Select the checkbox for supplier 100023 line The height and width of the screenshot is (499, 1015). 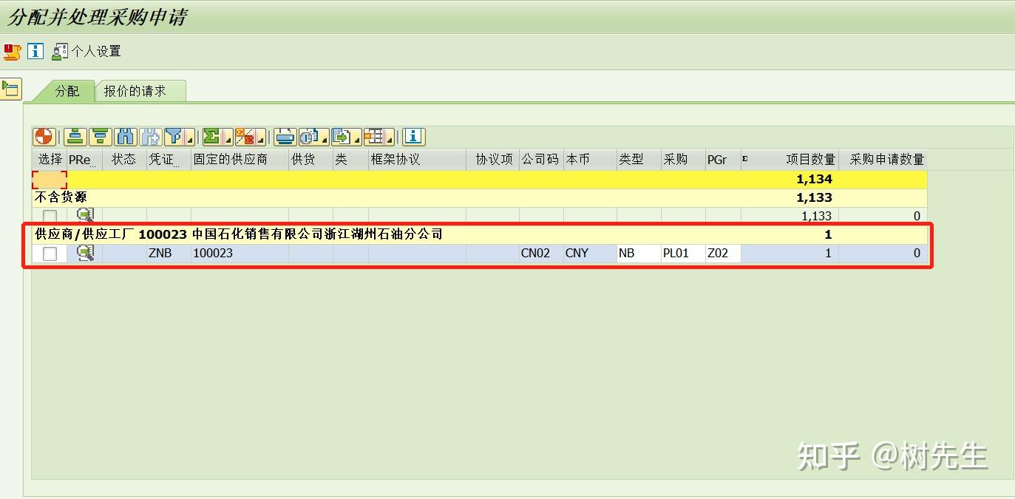click(48, 253)
